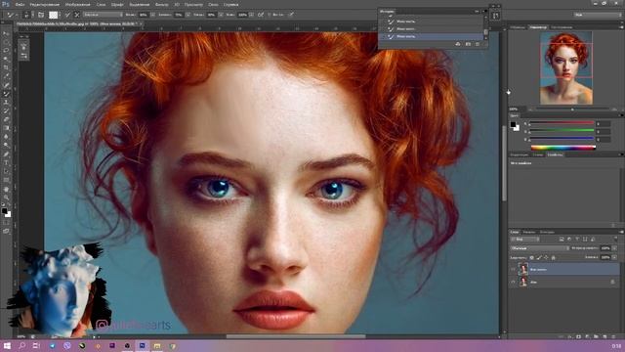The image size is (625, 352).
Task: Add a layer mask in Layers panel
Action: pyautogui.click(x=579, y=337)
